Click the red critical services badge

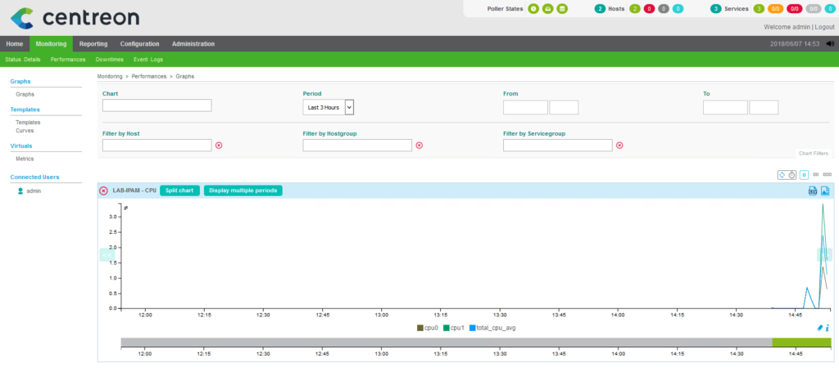795,8
